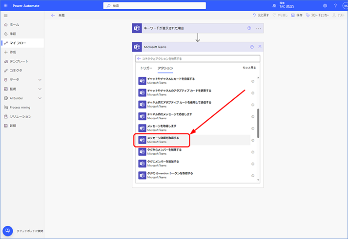The image size is (348, 239).
Task: Click the chatbot icon button
Action: click(x=7, y=231)
